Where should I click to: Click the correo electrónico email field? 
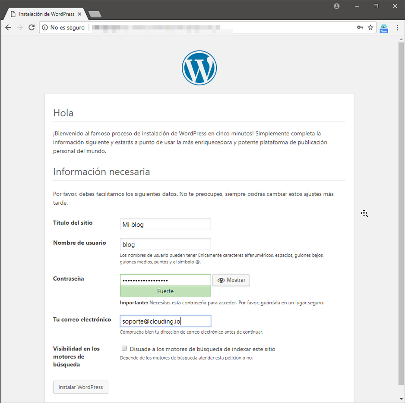pyautogui.click(x=165, y=321)
